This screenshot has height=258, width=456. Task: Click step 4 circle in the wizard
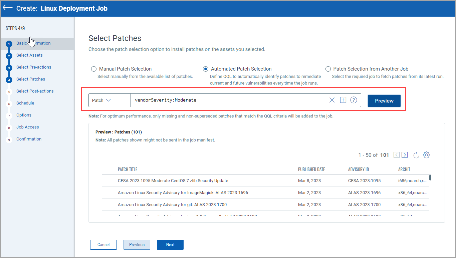point(9,80)
